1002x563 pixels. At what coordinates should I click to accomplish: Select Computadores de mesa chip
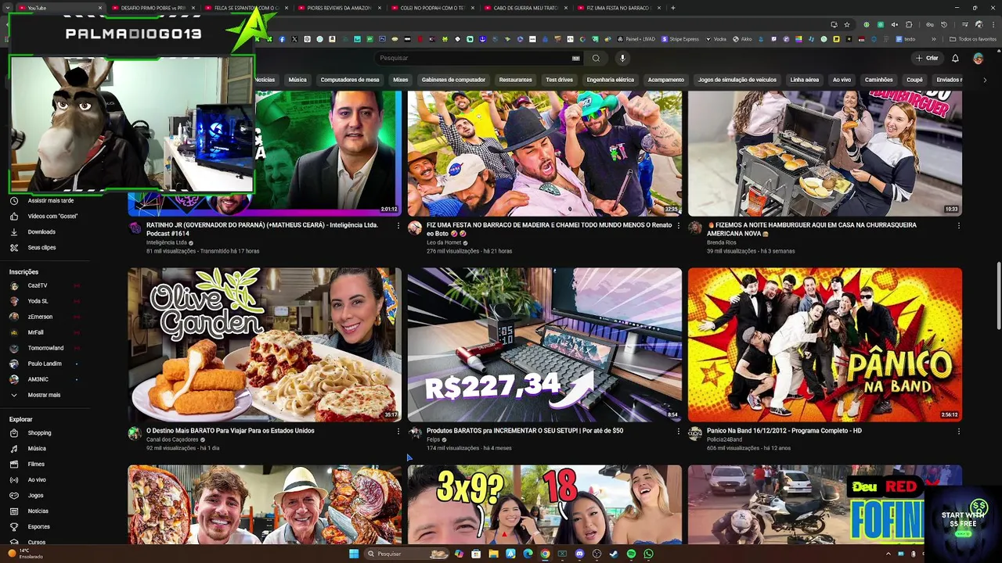coord(350,80)
